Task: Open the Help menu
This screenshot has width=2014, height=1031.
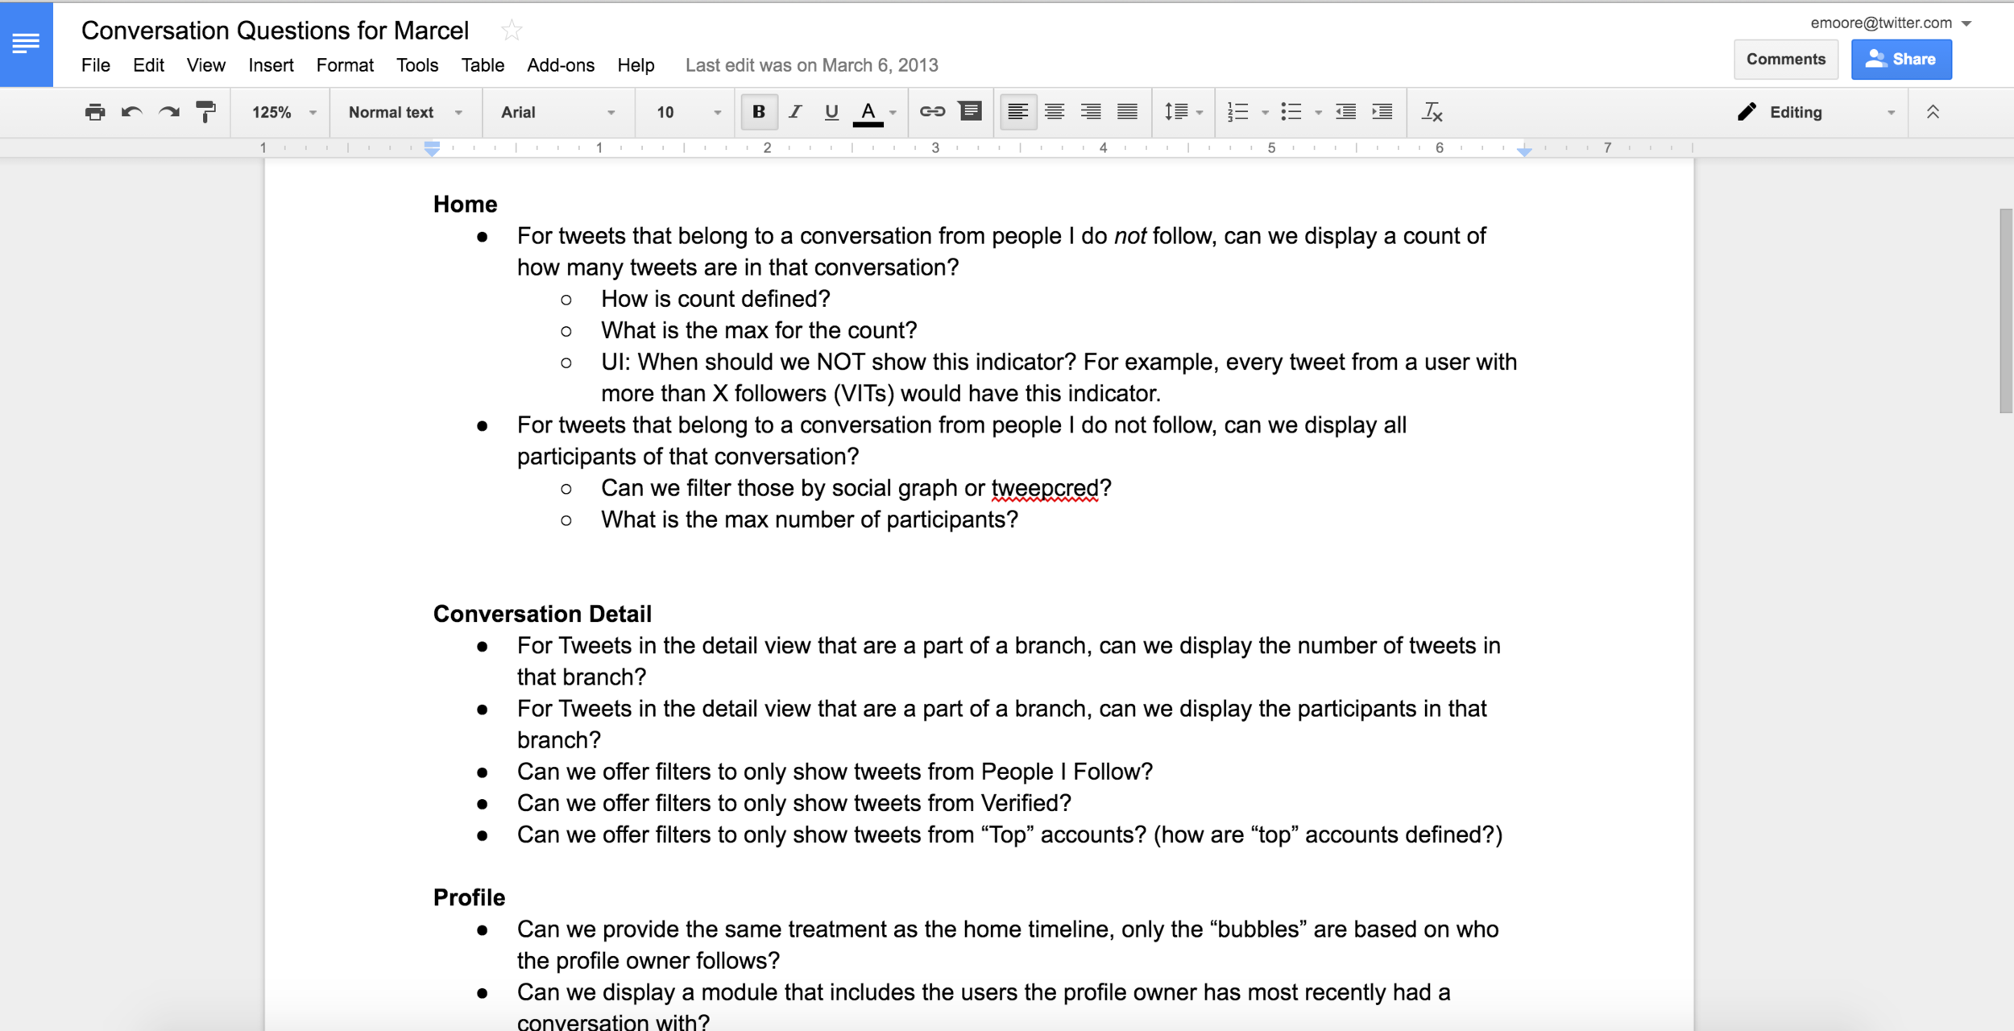Action: point(636,65)
